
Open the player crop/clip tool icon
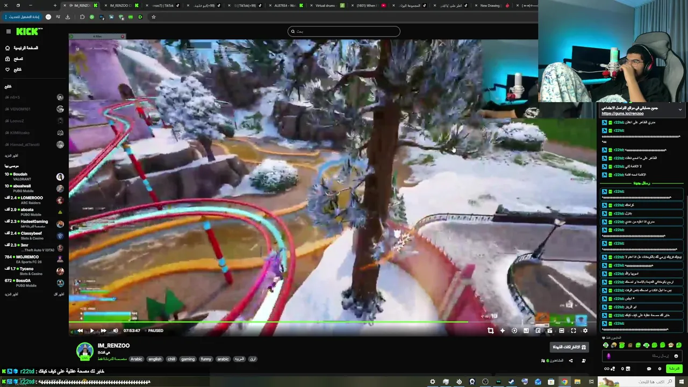(491, 331)
